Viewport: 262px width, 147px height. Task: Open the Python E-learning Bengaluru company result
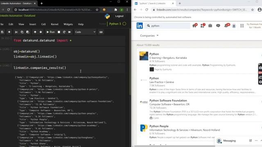tap(154, 54)
